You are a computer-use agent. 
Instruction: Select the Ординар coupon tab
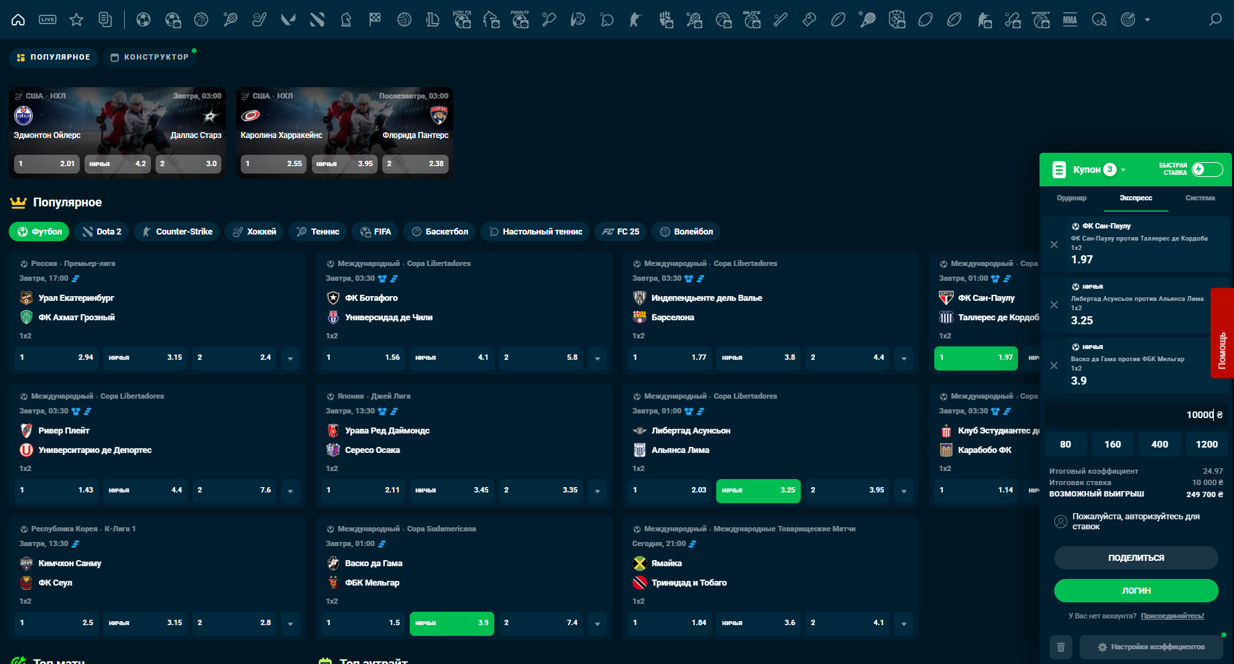point(1072,198)
